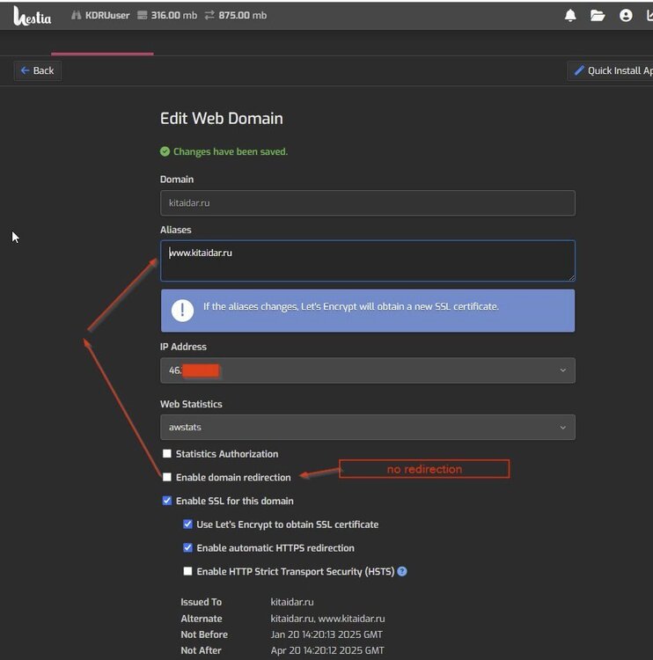The height and width of the screenshot is (660, 653).
Task: Click the statistics chart icon in top bar
Action: coord(649,15)
